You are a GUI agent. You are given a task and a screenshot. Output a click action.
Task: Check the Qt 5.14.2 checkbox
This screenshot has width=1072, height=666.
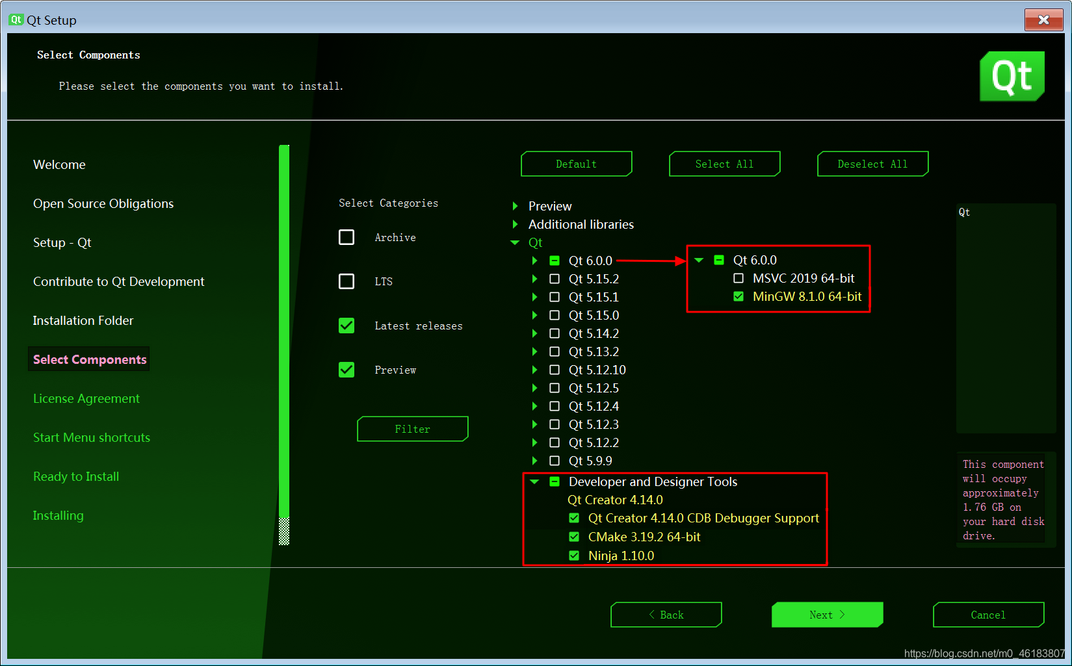555,333
